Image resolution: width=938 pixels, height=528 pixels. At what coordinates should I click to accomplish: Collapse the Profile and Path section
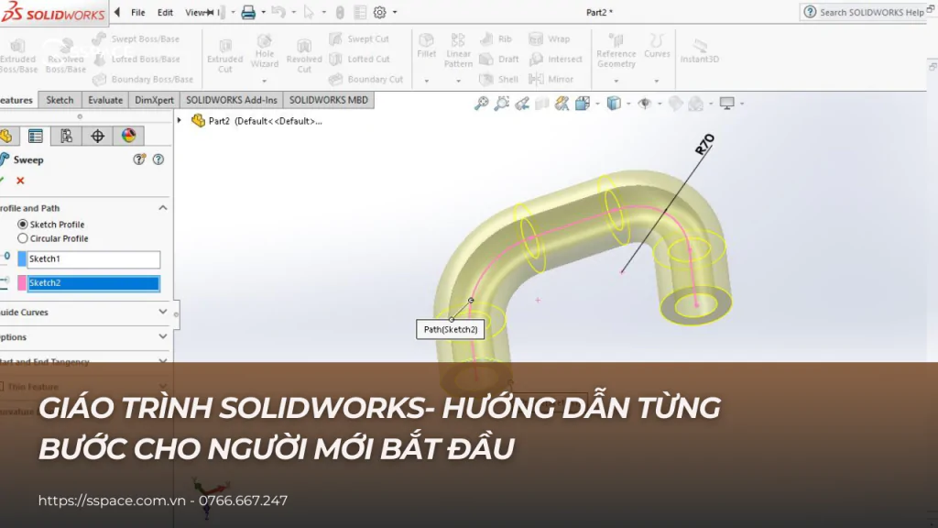(163, 208)
